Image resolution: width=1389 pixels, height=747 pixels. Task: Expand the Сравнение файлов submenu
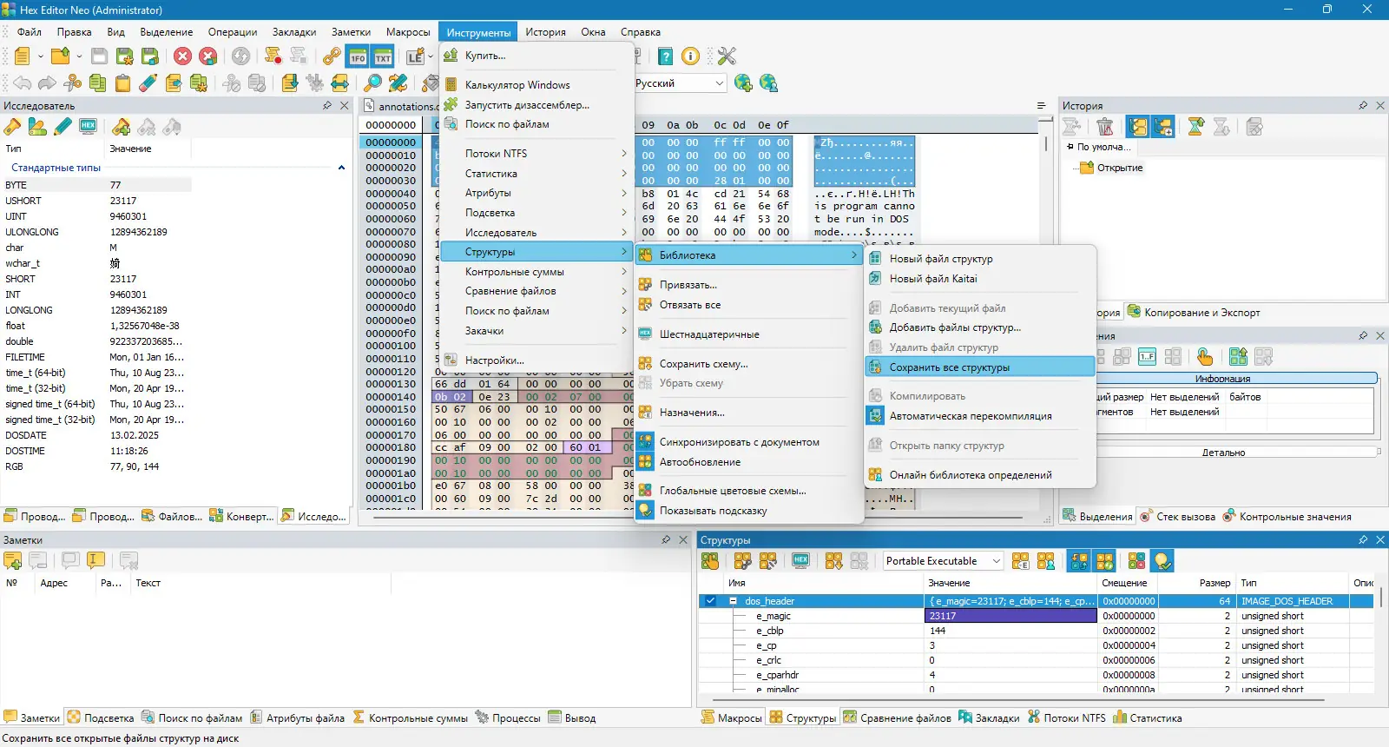coord(537,291)
